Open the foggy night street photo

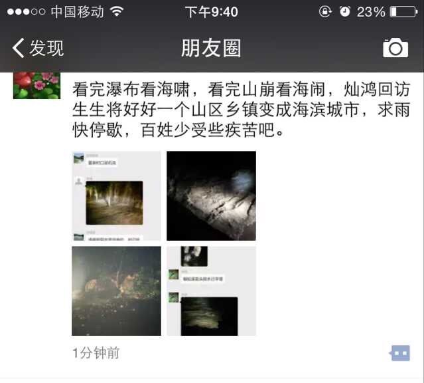116,291
